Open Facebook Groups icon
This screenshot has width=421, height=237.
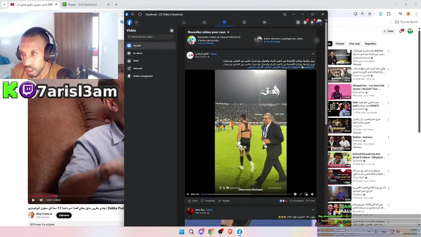click(x=264, y=22)
